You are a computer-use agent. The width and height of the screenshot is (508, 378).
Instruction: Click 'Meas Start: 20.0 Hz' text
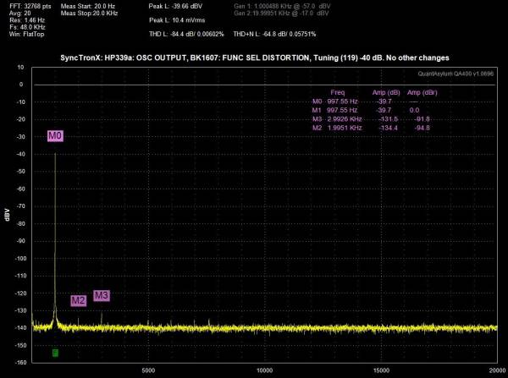pyautogui.click(x=88, y=6)
